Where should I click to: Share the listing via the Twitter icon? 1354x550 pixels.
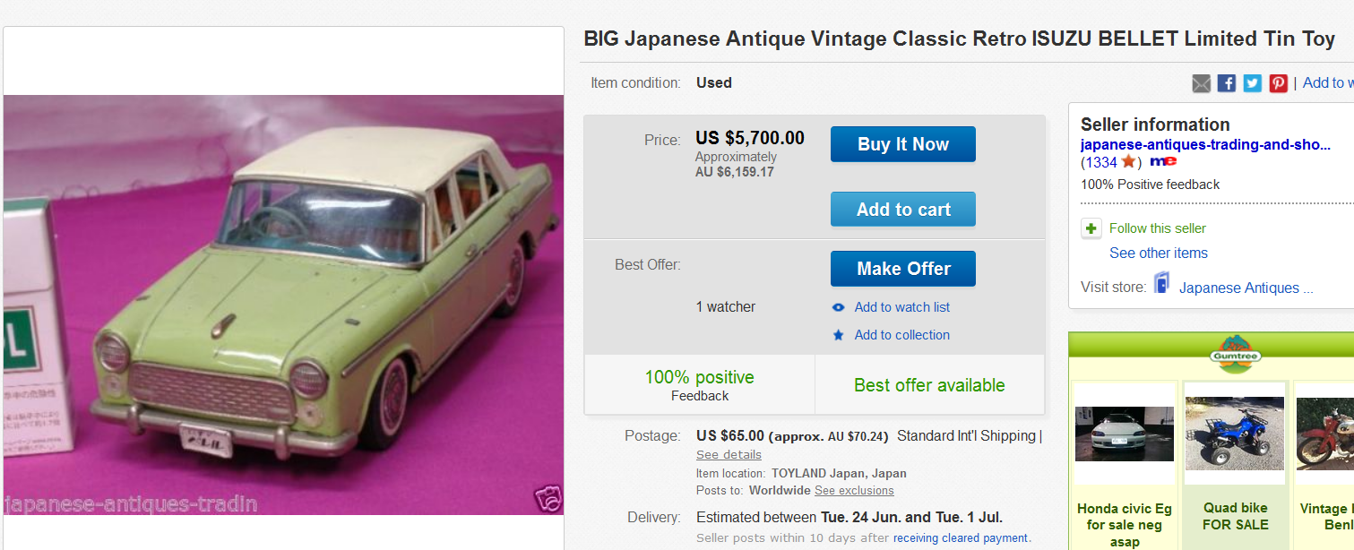1251,82
